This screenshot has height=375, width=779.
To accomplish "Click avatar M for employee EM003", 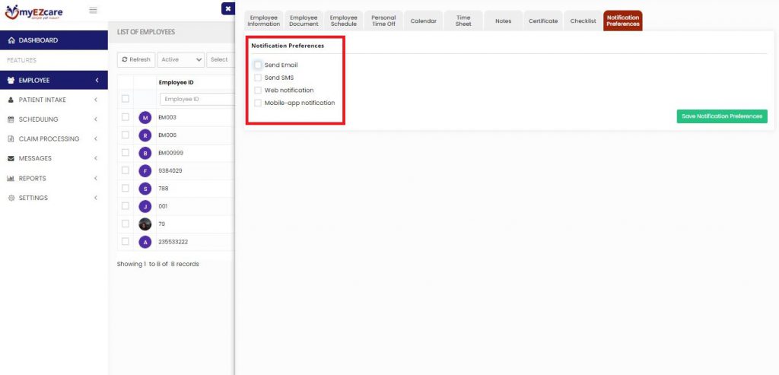I will 145,118.
